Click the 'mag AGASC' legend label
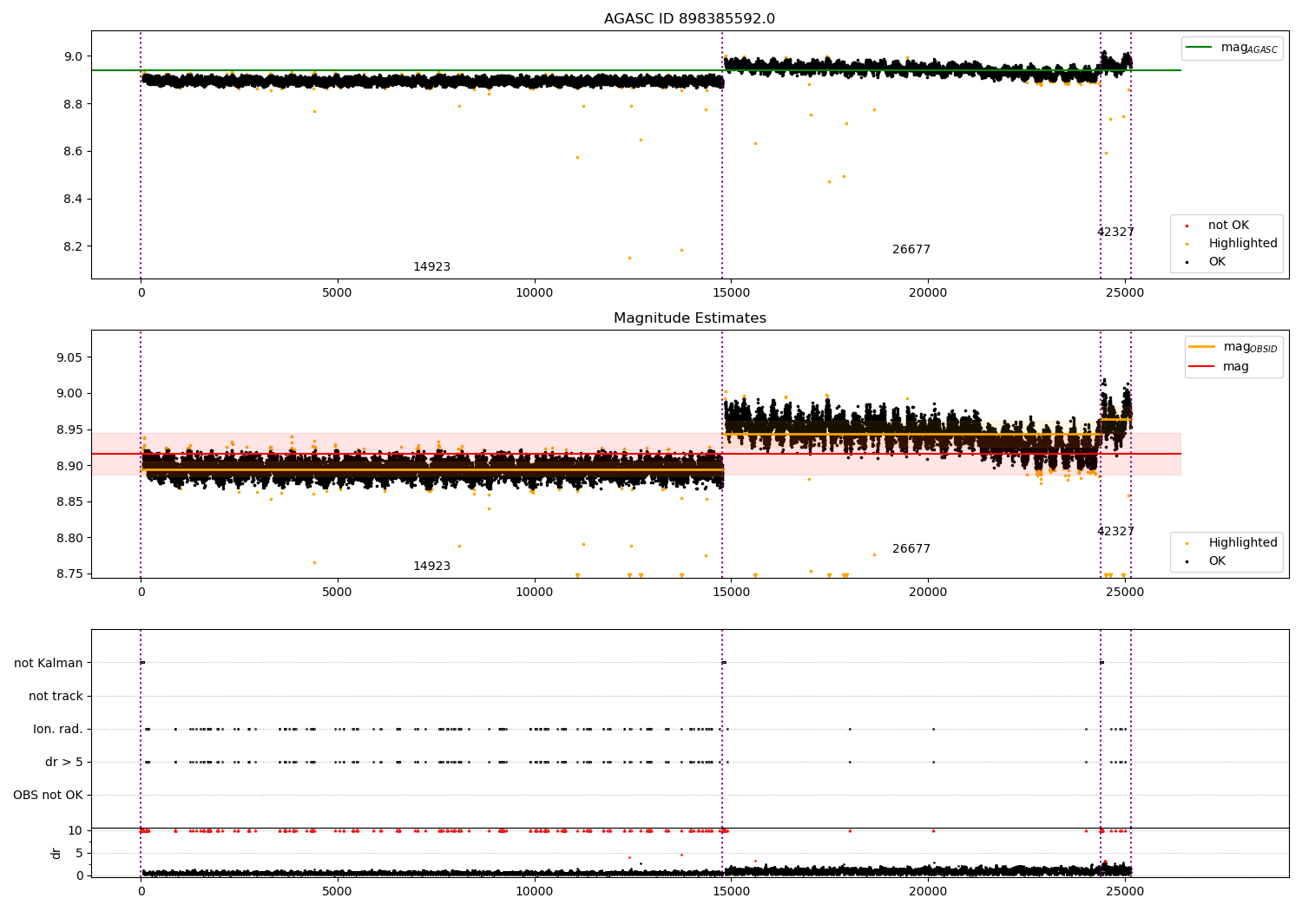 (1249, 48)
